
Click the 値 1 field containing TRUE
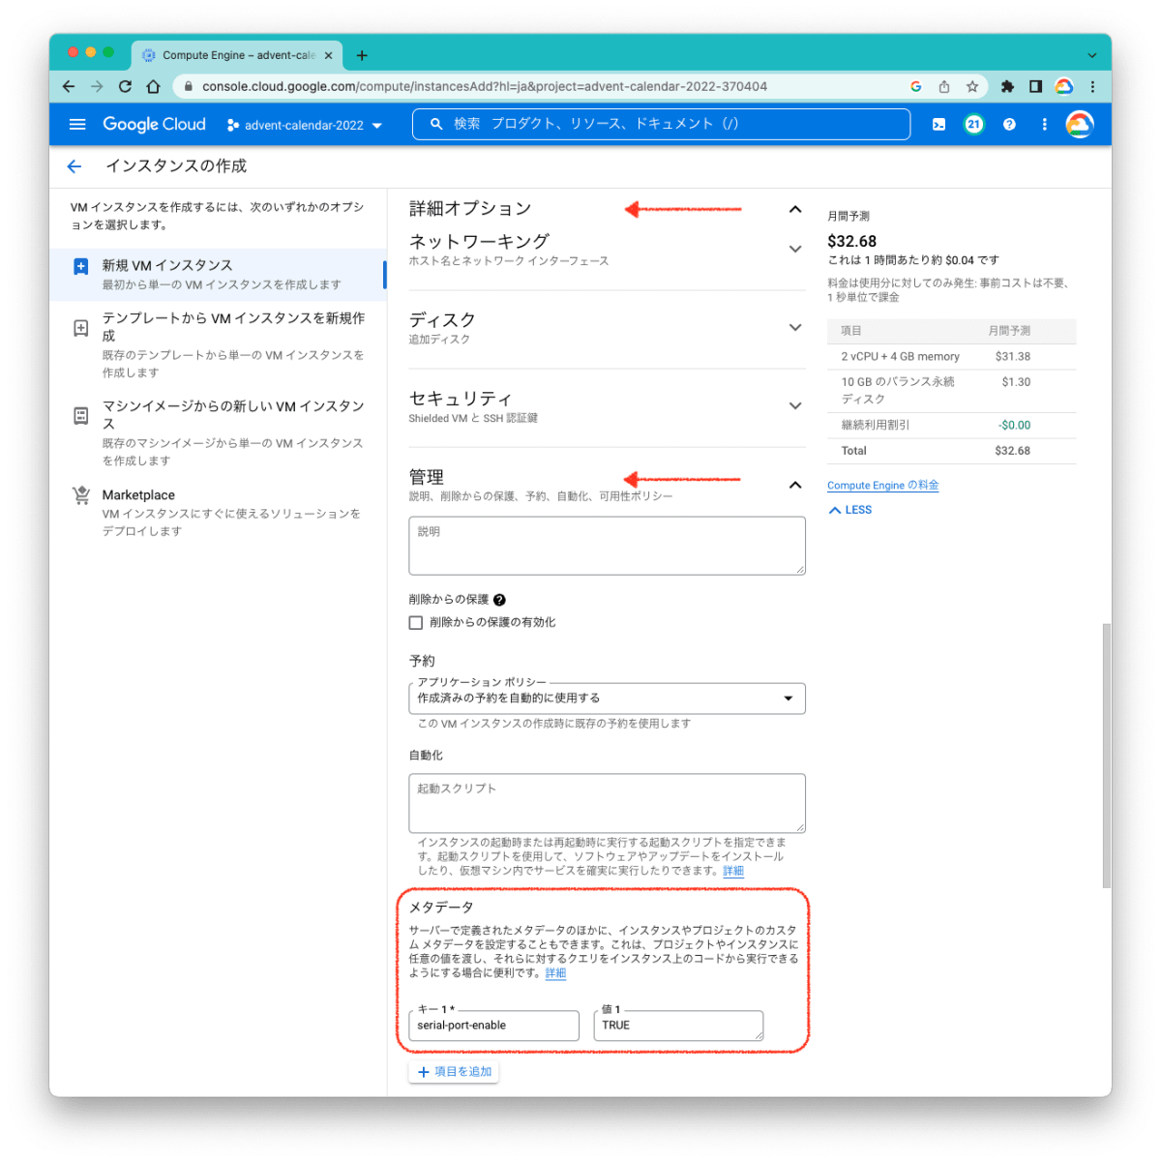[x=678, y=1026]
